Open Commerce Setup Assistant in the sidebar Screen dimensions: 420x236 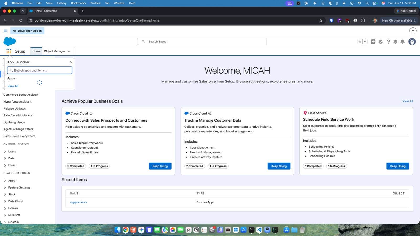(x=22, y=95)
